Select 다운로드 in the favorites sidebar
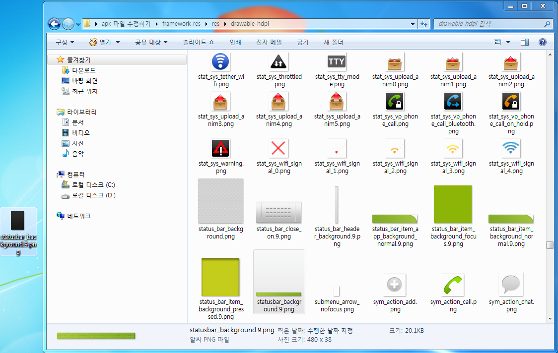The width and height of the screenshot is (558, 353). coord(83,70)
